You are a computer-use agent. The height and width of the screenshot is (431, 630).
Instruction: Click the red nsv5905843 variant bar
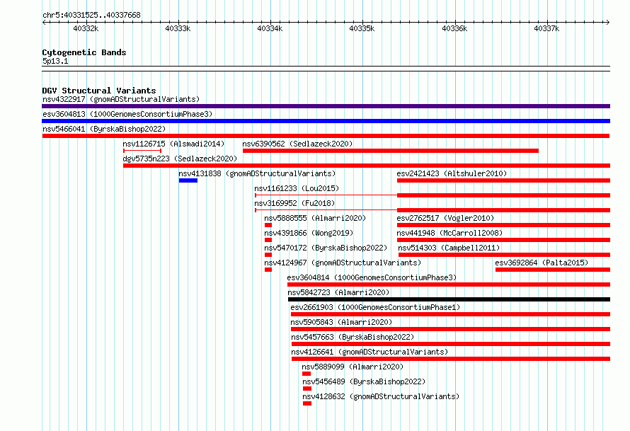(450, 329)
